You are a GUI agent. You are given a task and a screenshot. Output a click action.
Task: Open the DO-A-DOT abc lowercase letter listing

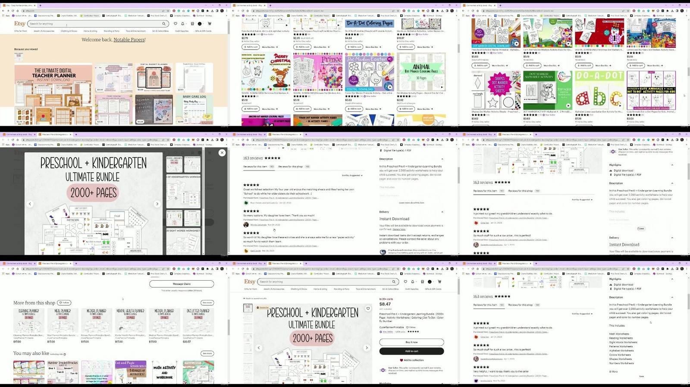[x=599, y=90]
